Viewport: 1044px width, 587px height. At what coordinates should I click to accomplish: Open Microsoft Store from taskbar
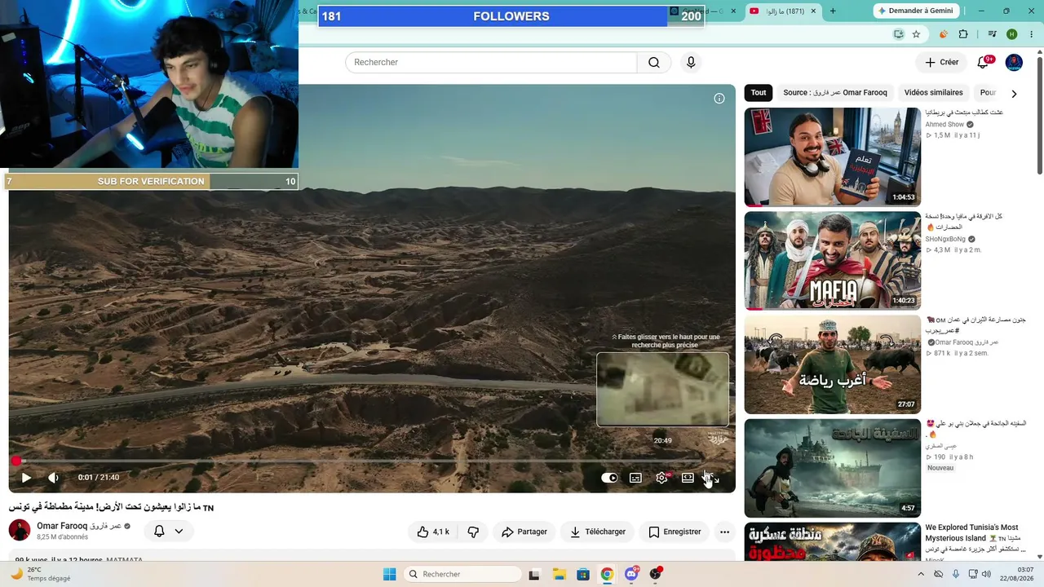coord(583,574)
